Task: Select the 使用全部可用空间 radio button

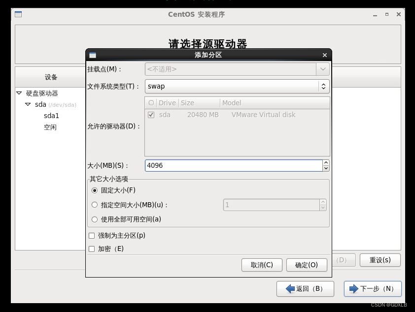Action: coord(95,219)
